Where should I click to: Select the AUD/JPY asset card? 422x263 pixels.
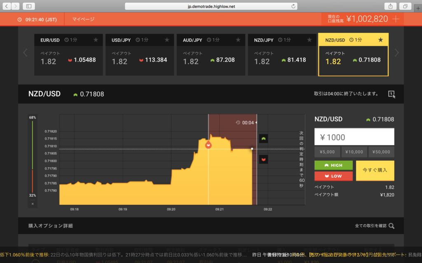[x=211, y=55]
